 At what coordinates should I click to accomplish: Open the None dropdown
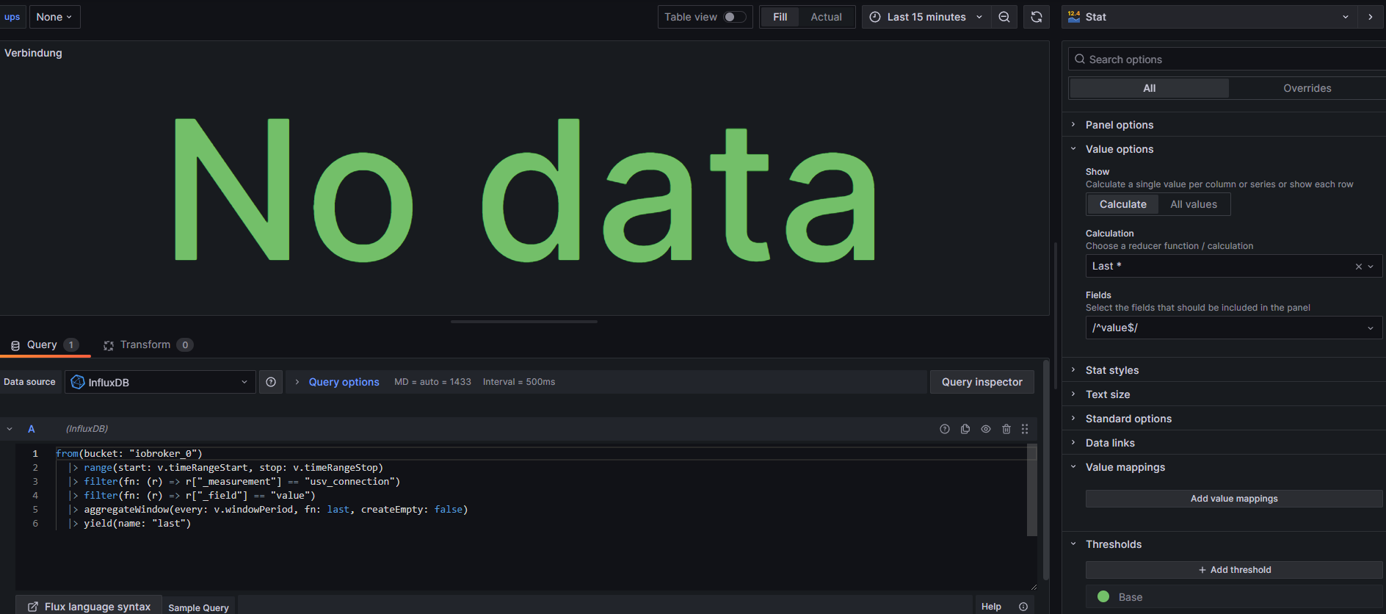54,17
